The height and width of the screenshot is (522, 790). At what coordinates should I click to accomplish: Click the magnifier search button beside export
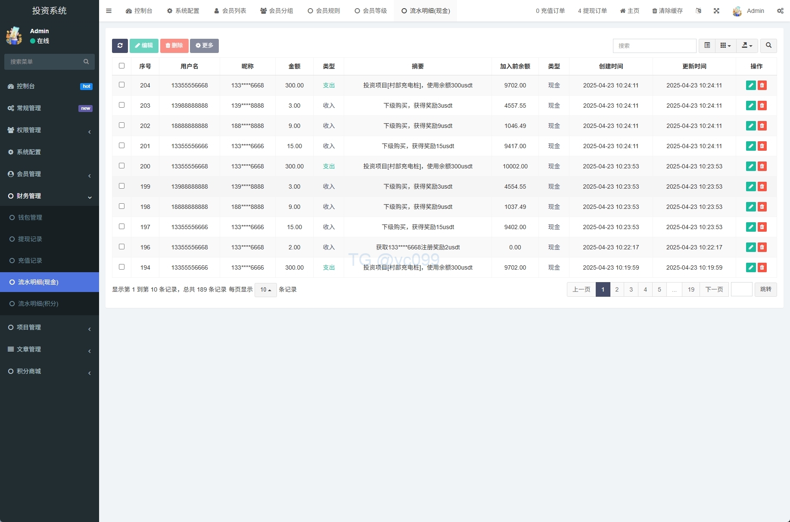tap(768, 46)
